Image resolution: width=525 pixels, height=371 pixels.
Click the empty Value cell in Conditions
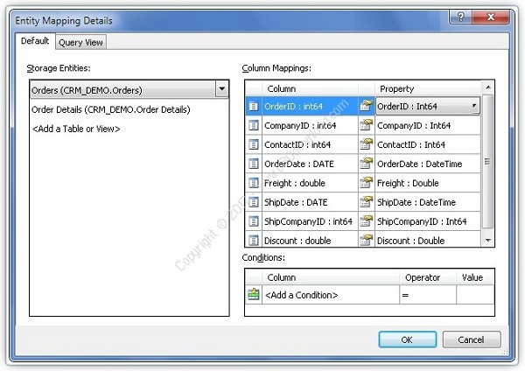pos(475,295)
